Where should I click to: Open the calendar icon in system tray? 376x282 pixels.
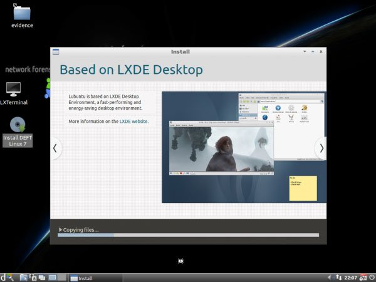(x=363, y=278)
